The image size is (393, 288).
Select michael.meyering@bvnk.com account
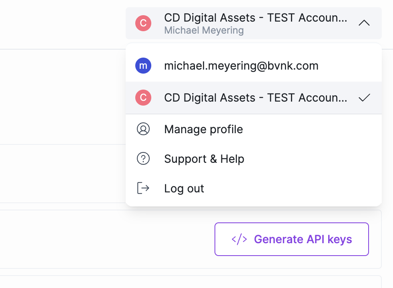(x=253, y=66)
